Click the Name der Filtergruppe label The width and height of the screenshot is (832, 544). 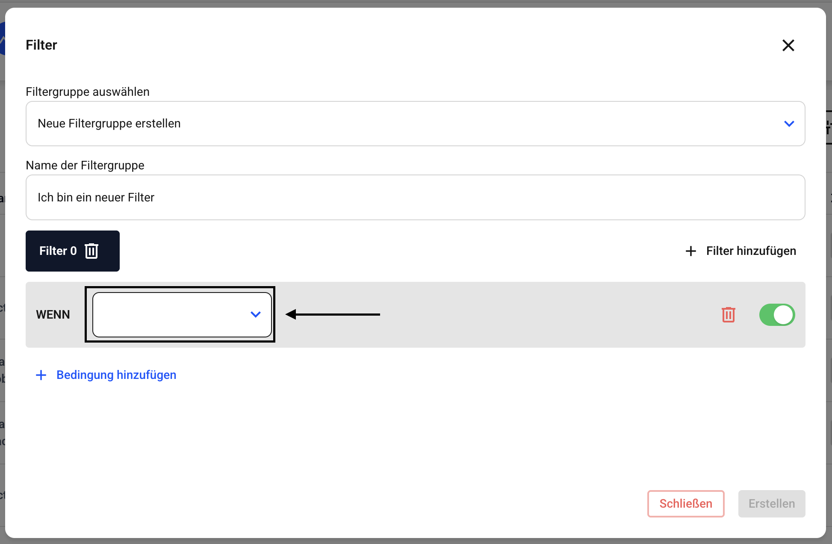pyautogui.click(x=85, y=166)
